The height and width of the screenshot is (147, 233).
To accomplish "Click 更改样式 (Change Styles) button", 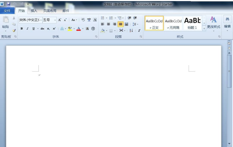I will [213, 24].
